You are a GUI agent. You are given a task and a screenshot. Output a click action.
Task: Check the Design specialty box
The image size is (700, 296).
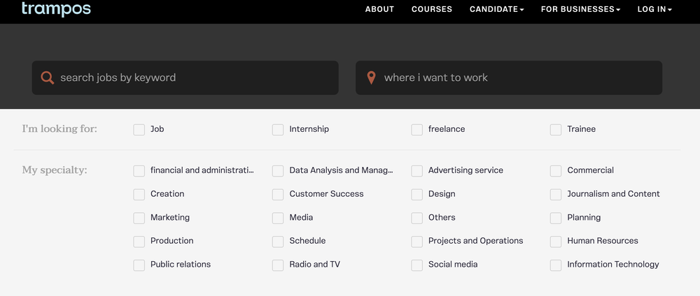[x=417, y=194]
